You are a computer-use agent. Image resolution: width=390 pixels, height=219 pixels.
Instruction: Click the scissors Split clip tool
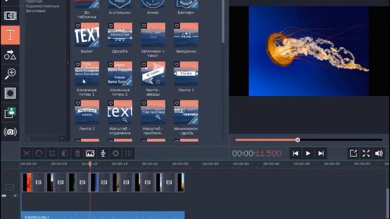click(x=26, y=153)
